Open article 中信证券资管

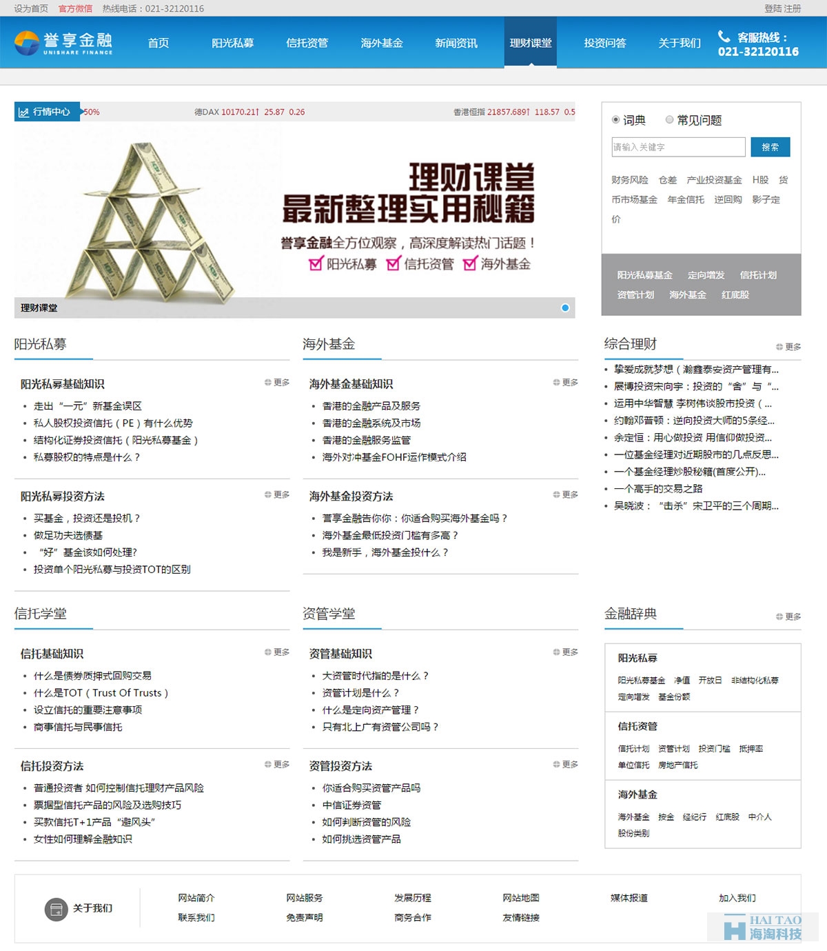coord(351,805)
